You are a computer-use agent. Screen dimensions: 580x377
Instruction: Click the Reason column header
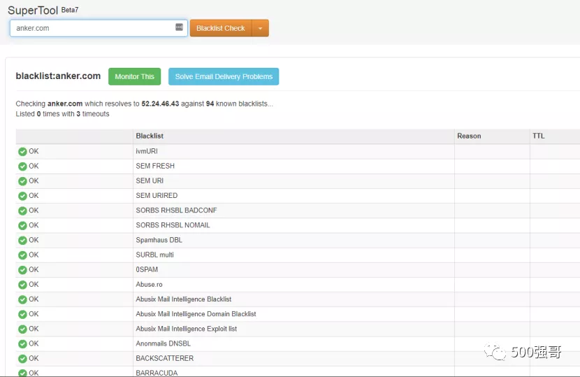click(469, 136)
